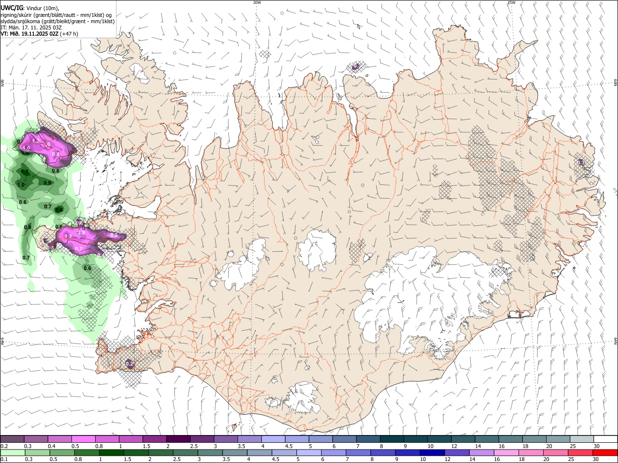Click the "0.2" value on the Reykjanes peninsula
618x463 pixels.
pyautogui.click(x=129, y=364)
